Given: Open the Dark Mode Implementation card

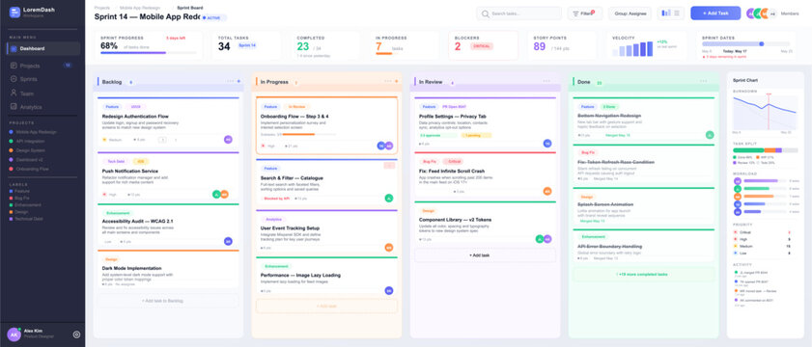Looking at the screenshot, I should pyautogui.click(x=168, y=270).
